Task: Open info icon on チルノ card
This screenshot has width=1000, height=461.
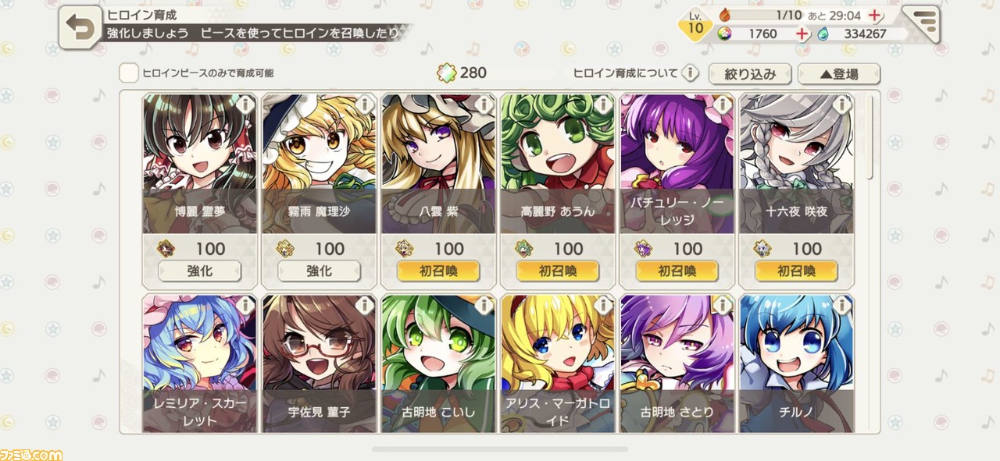Action: pyautogui.click(x=843, y=305)
